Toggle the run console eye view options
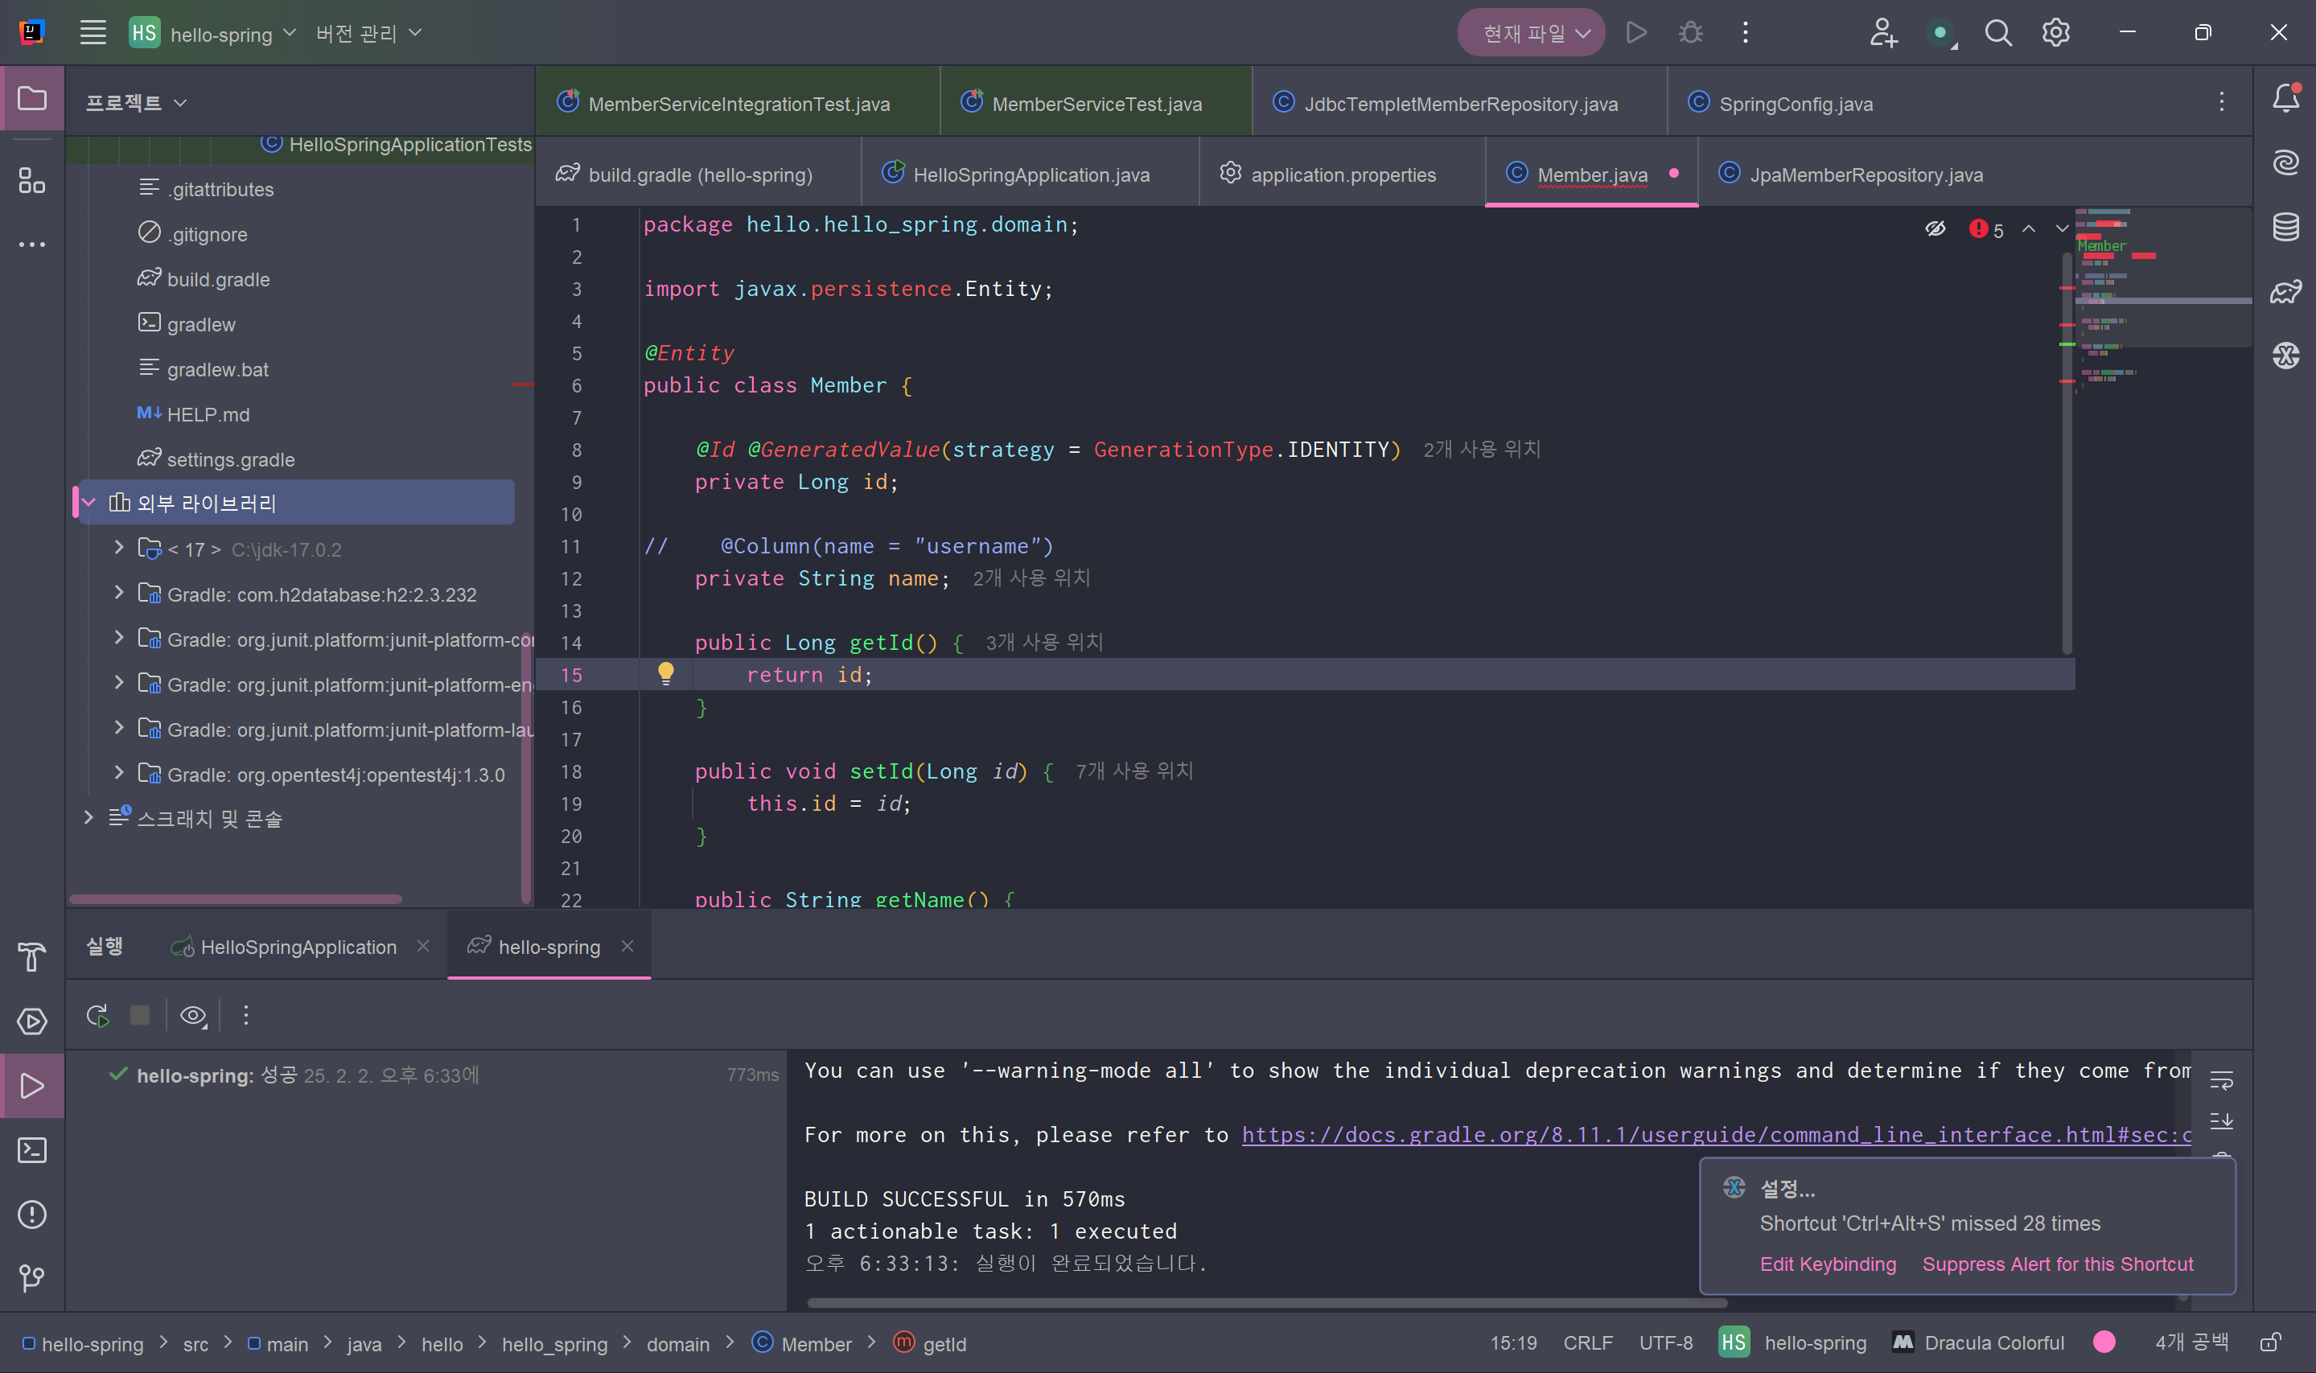 pyautogui.click(x=192, y=1016)
